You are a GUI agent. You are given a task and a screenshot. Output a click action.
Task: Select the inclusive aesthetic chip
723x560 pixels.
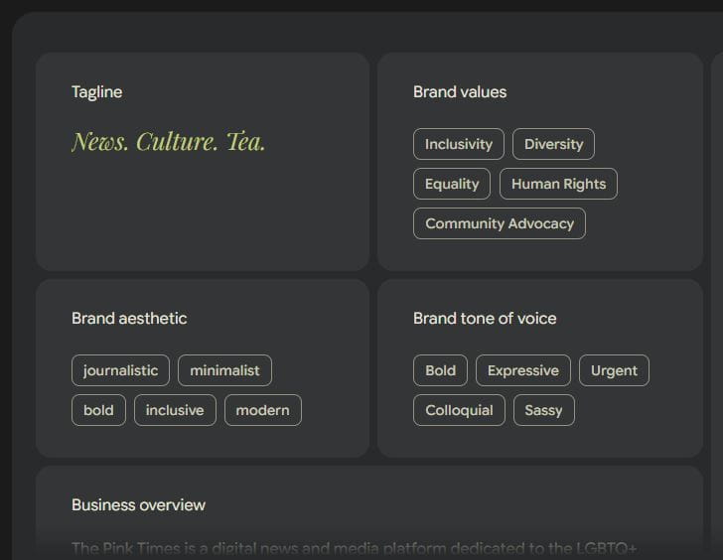(x=175, y=410)
